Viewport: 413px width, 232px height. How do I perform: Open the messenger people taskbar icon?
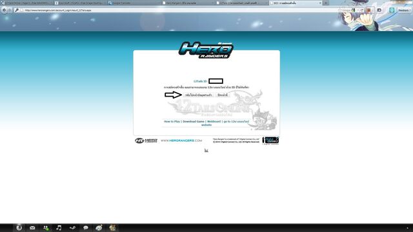point(46,227)
